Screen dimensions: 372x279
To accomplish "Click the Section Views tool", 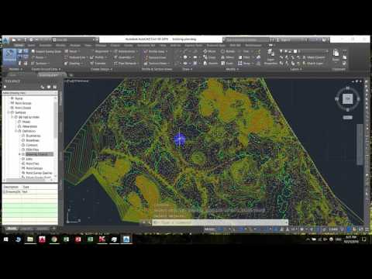I will pyautogui.click(x=157, y=64).
